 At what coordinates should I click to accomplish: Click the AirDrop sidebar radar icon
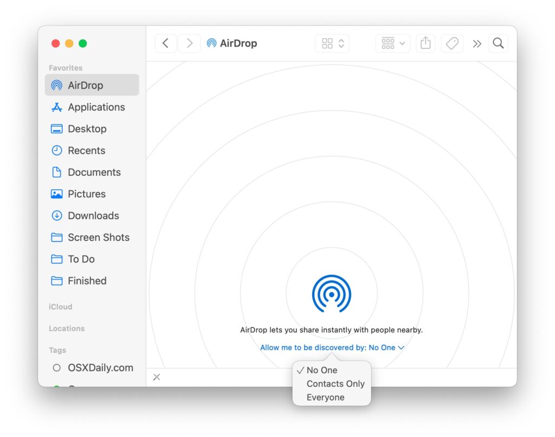pos(56,85)
